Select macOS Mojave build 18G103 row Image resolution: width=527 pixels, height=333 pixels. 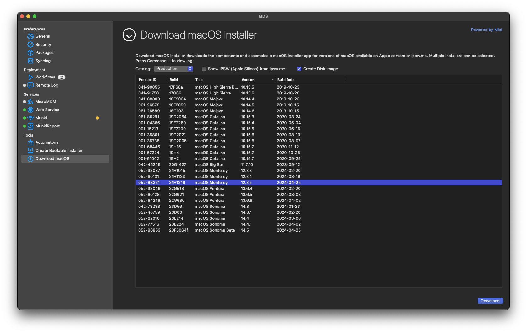pyautogui.click(x=319, y=111)
